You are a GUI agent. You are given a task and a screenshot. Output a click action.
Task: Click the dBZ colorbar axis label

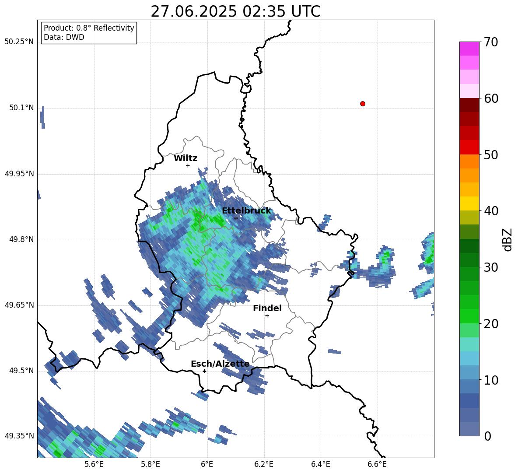(x=507, y=239)
